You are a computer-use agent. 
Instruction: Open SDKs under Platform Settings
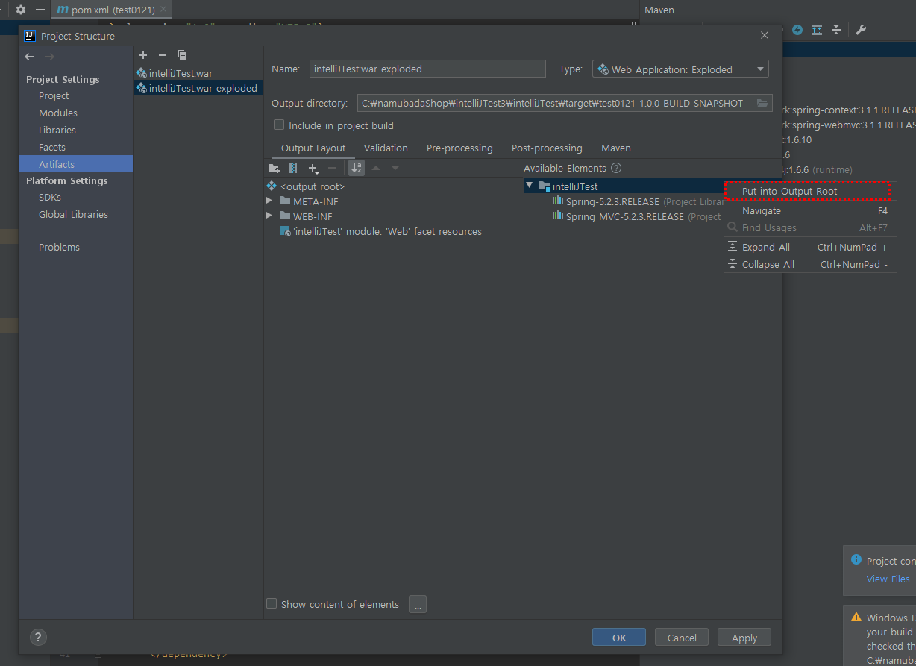50,197
